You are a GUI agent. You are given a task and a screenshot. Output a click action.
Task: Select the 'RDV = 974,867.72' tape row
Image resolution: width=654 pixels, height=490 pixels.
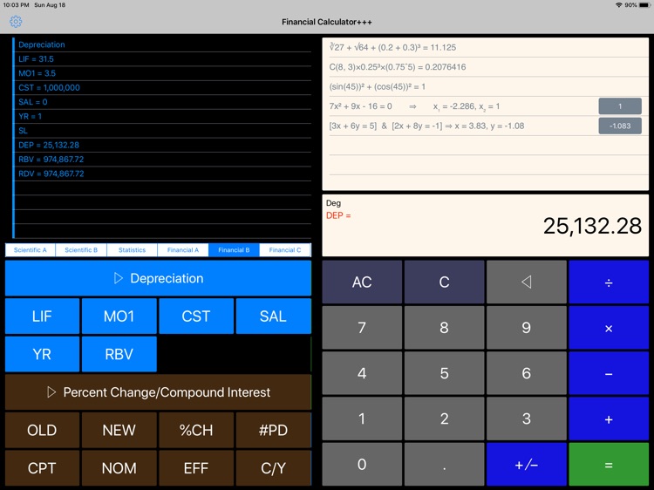[x=163, y=174]
